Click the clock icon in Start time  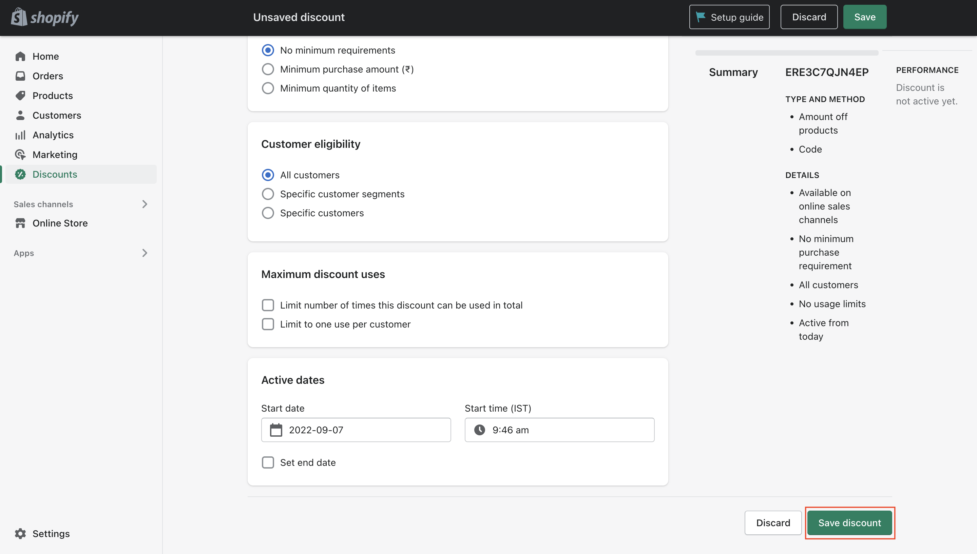pyautogui.click(x=480, y=430)
